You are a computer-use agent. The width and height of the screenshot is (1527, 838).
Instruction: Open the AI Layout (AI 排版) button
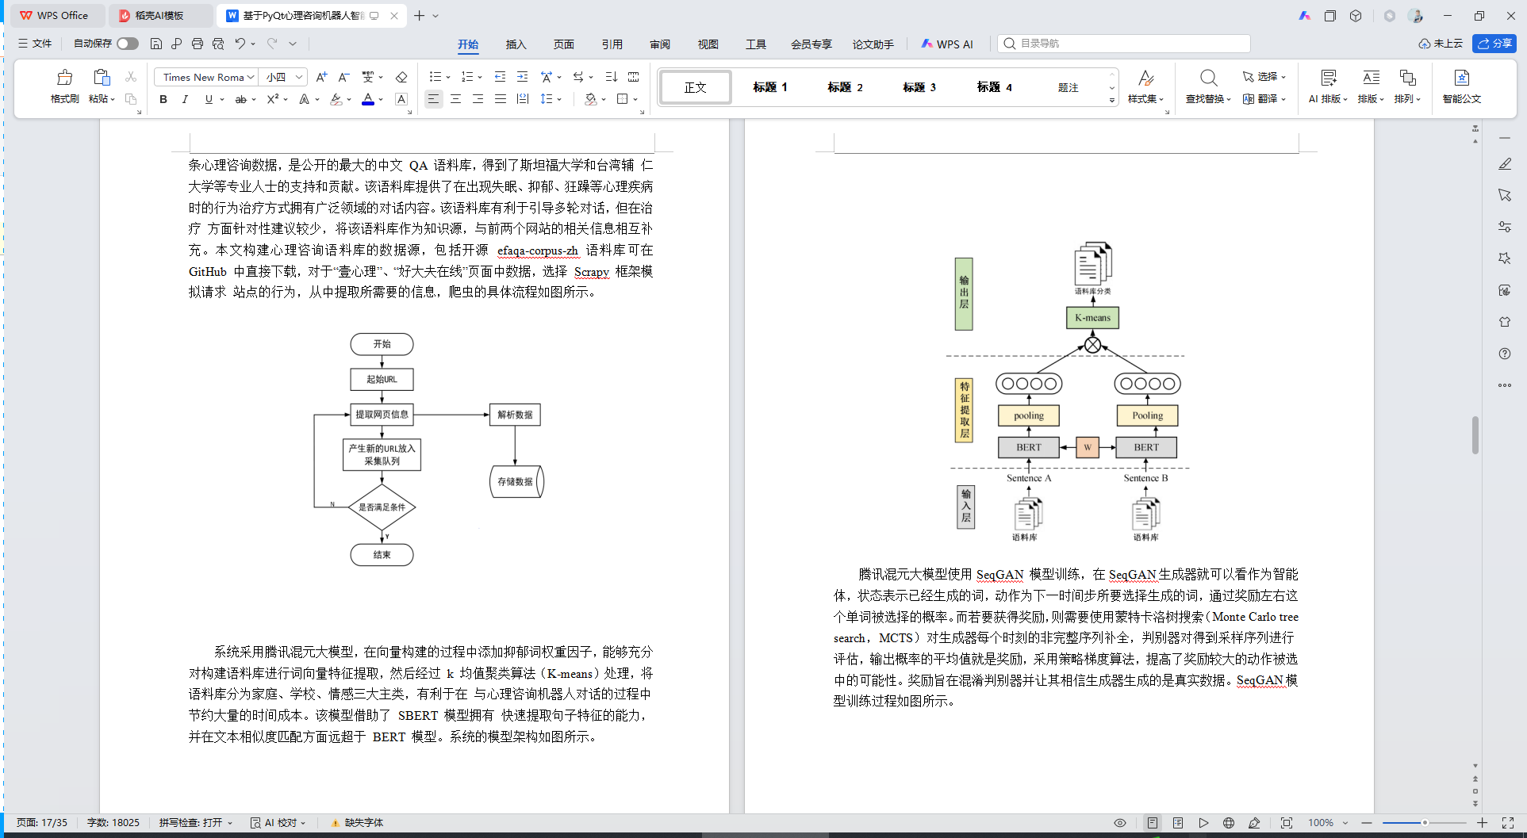click(1328, 86)
